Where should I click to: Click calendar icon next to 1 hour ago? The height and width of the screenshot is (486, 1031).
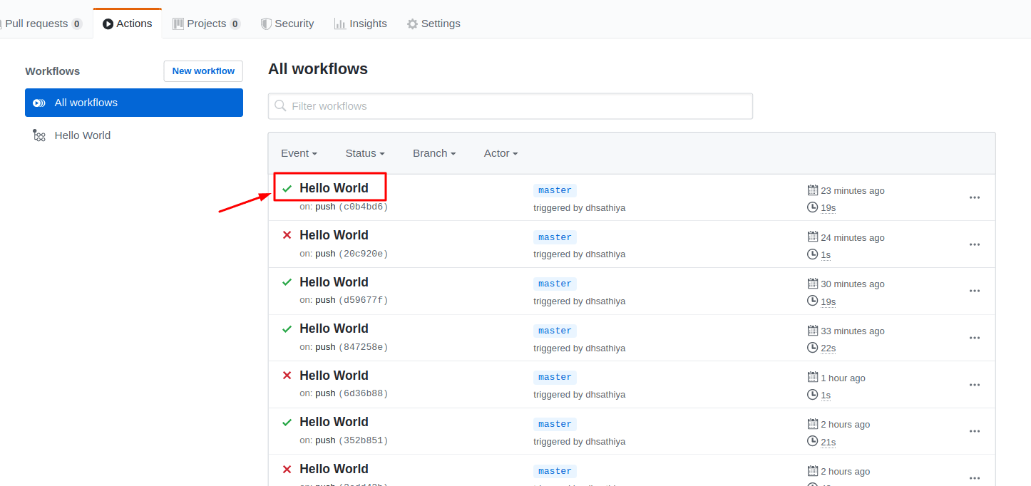coord(812,377)
